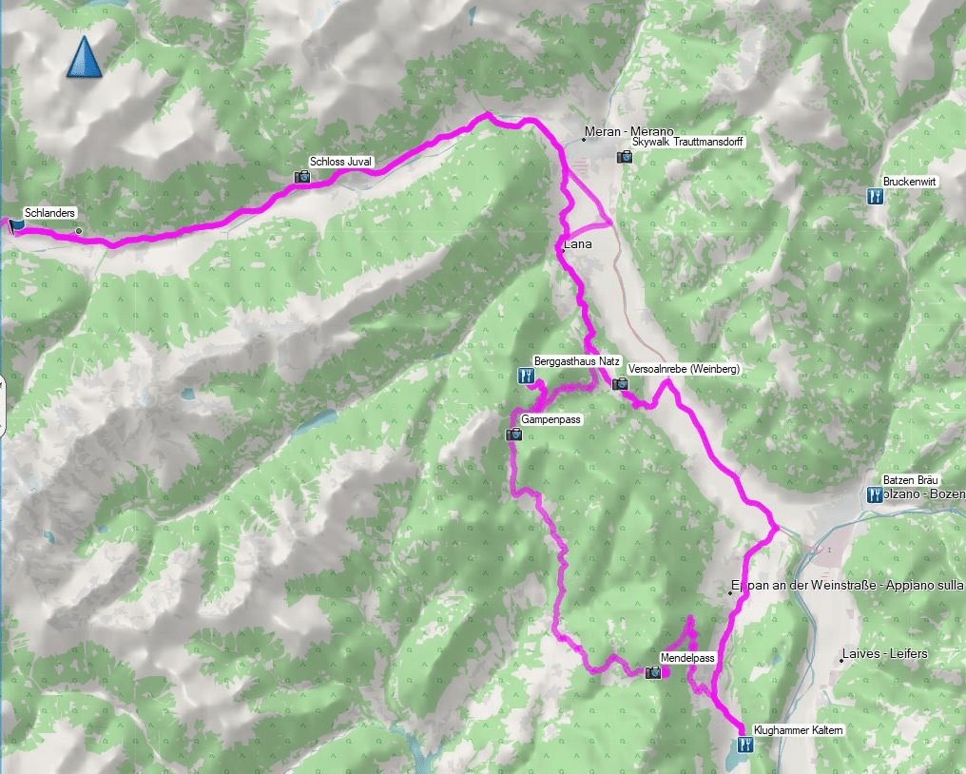Click the Gampenpass waypoint label

click(x=551, y=419)
